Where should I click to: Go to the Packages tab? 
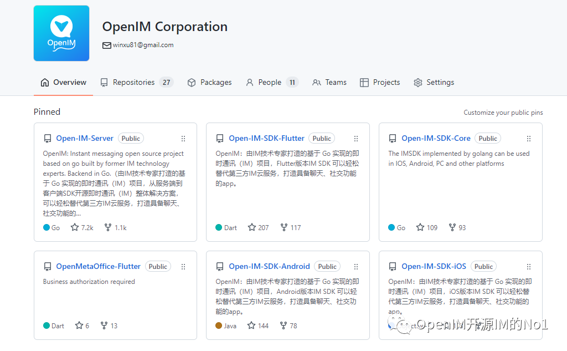(209, 82)
